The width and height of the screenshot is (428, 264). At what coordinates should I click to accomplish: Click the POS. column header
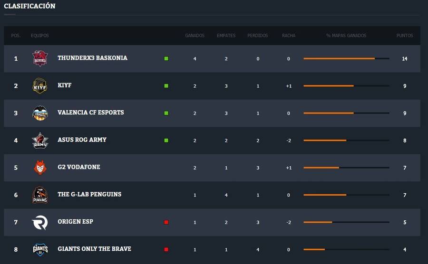point(16,36)
